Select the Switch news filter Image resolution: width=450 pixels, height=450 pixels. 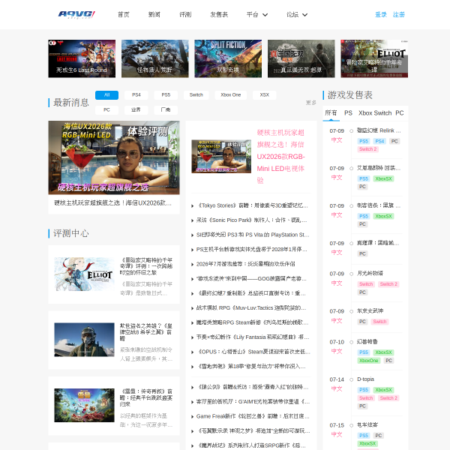(196, 95)
